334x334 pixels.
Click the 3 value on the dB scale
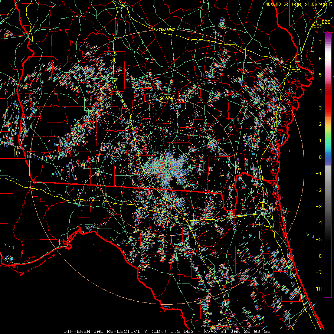[x=320, y=108]
